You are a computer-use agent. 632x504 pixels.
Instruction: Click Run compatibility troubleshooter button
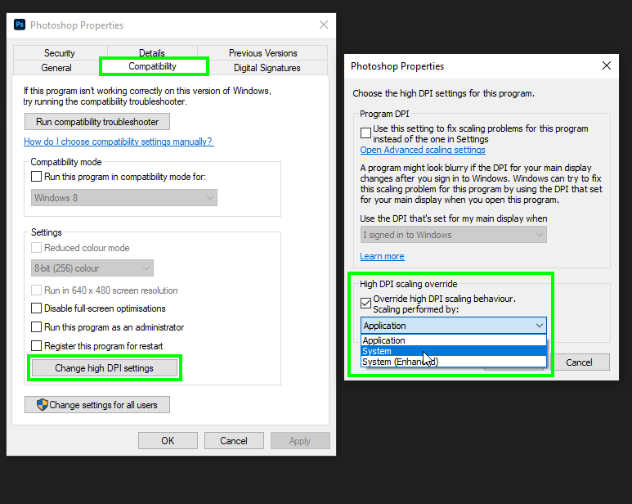point(97,122)
